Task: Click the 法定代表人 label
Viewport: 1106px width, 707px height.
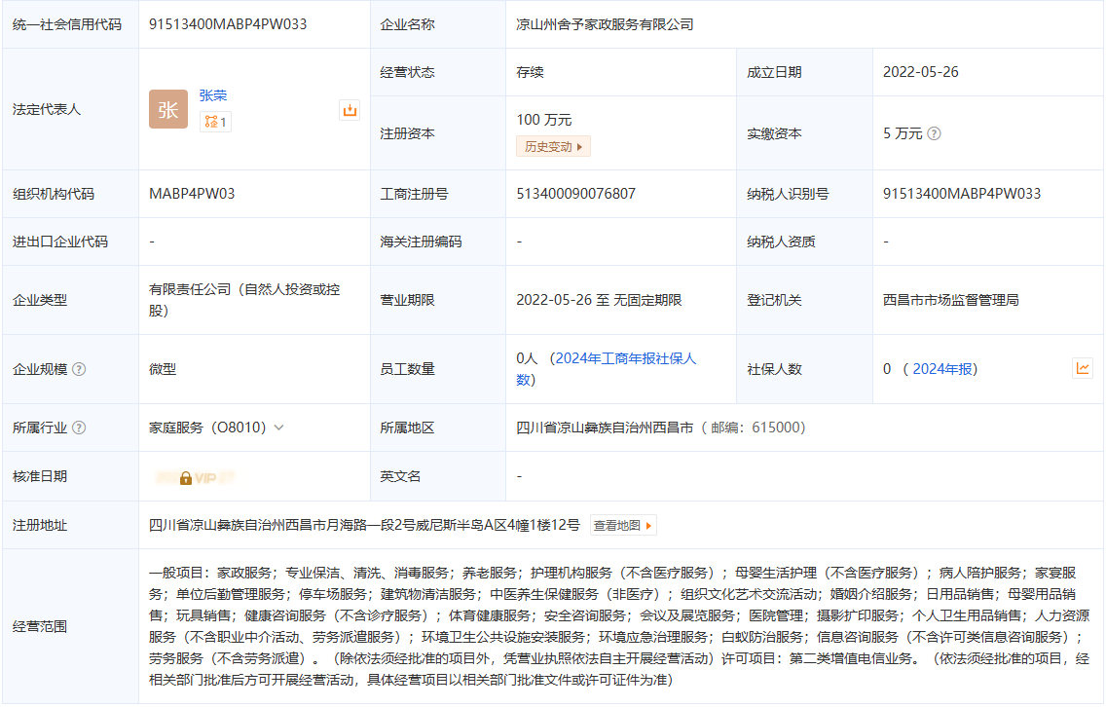Action: coord(47,109)
